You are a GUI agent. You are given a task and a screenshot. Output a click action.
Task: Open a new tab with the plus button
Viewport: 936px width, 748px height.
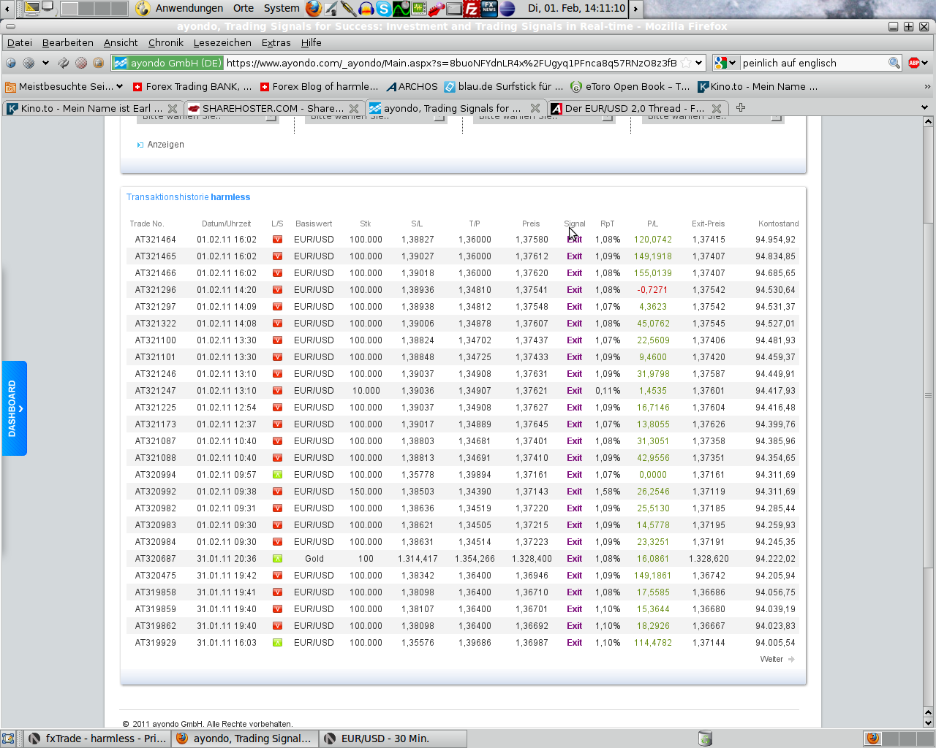coord(741,107)
